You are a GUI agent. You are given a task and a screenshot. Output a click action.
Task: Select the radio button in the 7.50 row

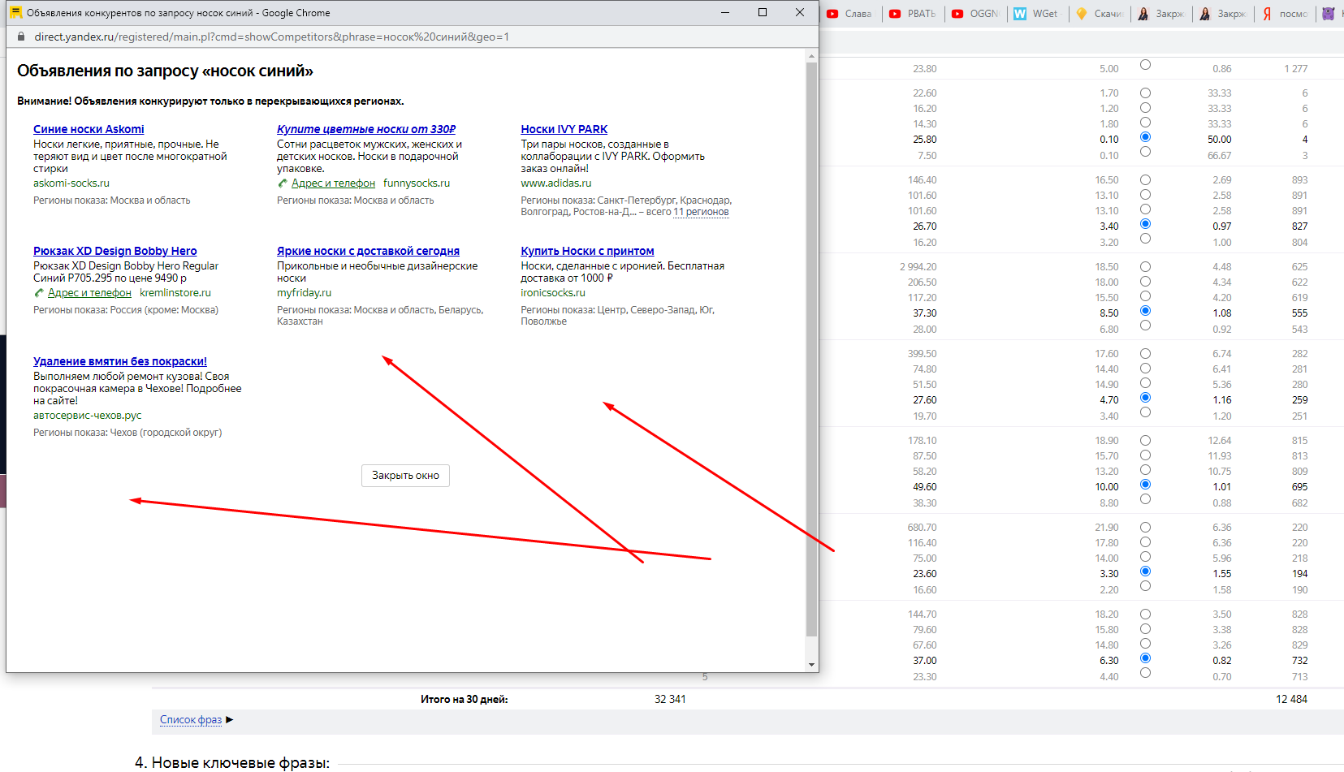[1145, 152]
